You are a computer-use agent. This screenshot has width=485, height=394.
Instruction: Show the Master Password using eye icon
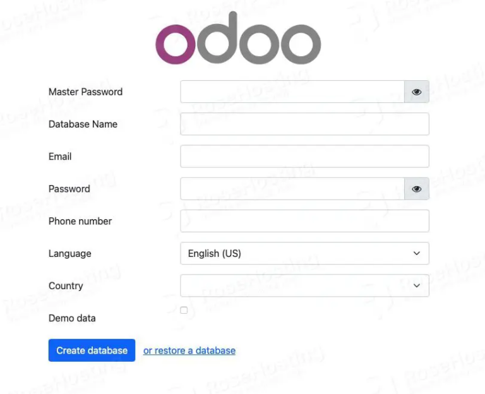(x=417, y=92)
